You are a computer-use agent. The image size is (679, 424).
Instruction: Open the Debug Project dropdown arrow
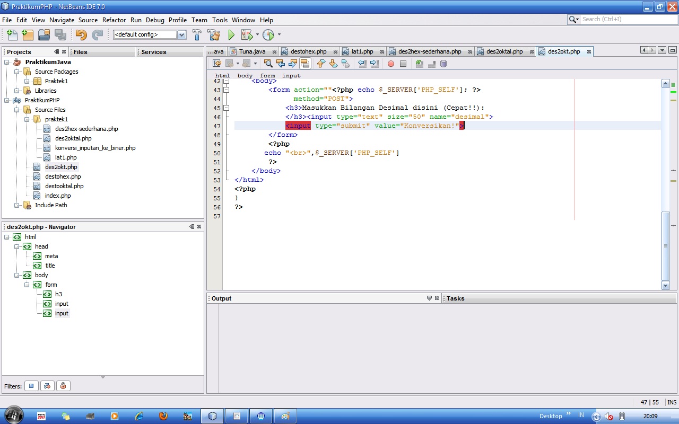(257, 35)
